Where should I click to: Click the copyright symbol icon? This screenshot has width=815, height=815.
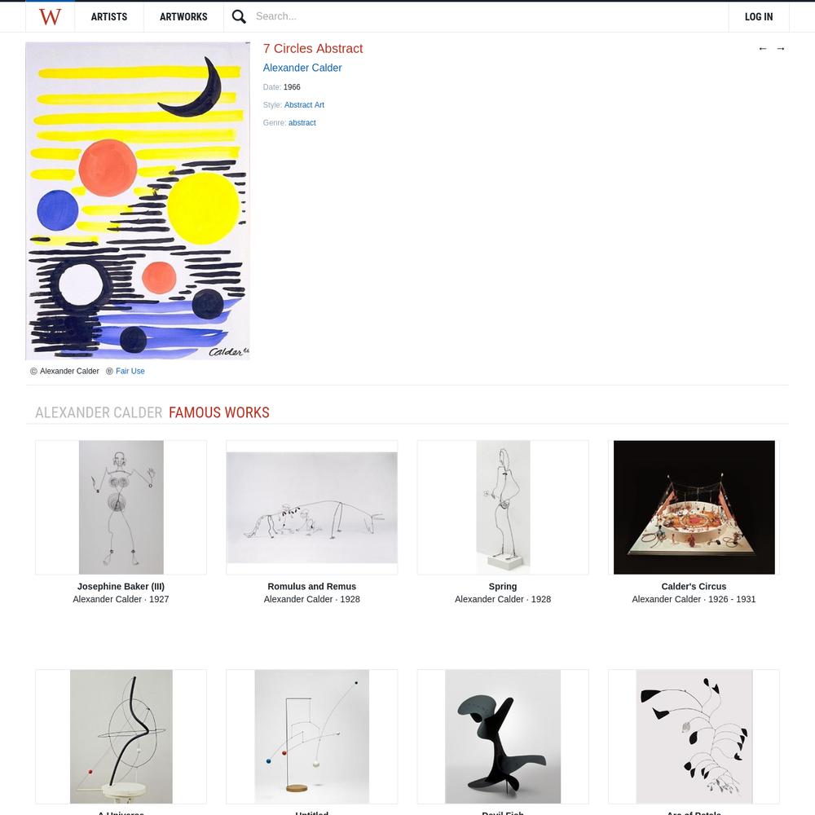coord(33,371)
